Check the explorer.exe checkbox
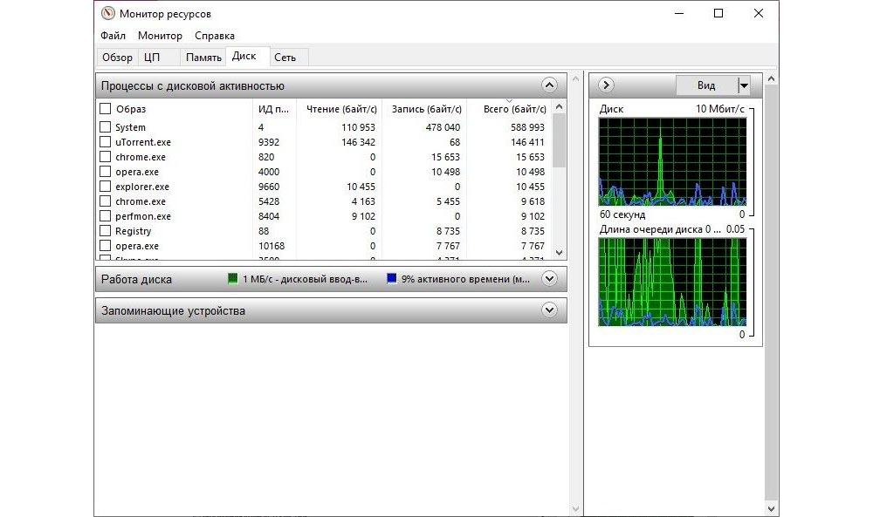This screenshot has width=873, height=517. pos(106,187)
